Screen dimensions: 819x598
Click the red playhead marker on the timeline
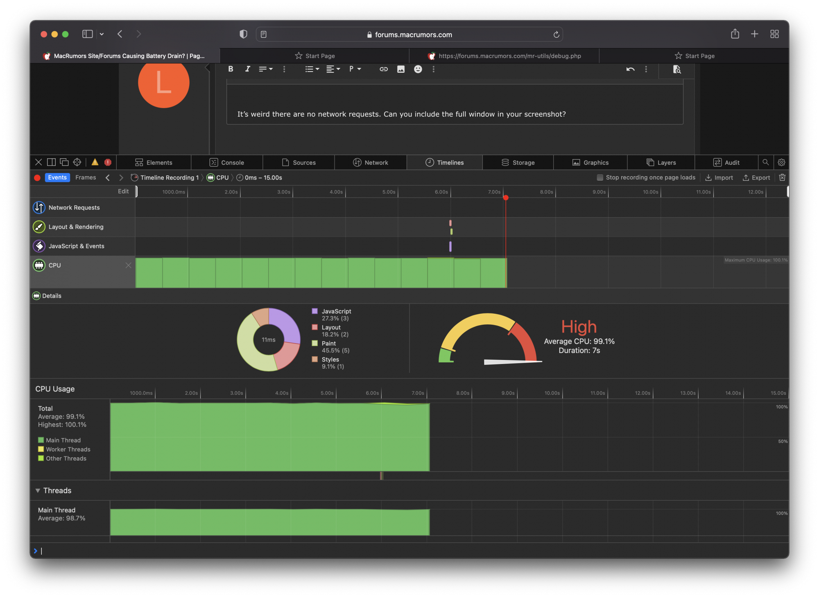pyautogui.click(x=506, y=198)
